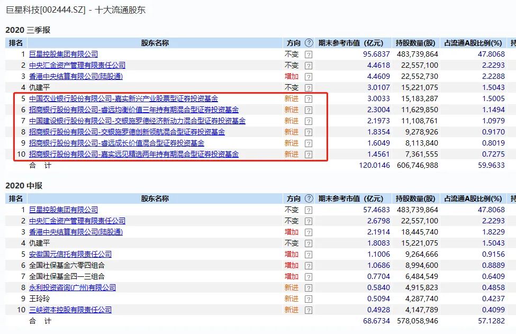Click help icon in 2020 中报 方向 header
Image resolution: width=516 pixels, height=334 pixels.
309,198
